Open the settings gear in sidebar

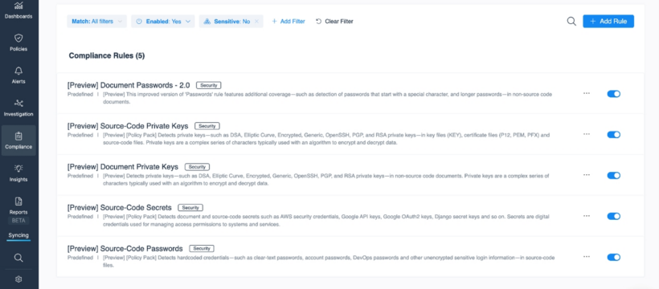pyautogui.click(x=18, y=279)
